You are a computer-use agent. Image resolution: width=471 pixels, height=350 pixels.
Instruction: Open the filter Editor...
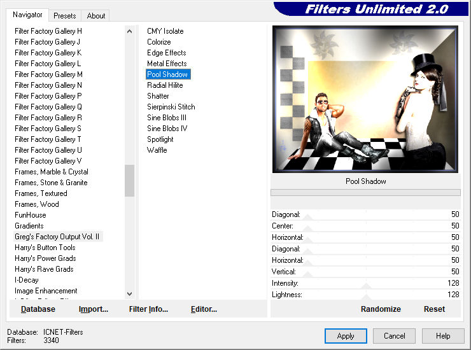coord(204,309)
